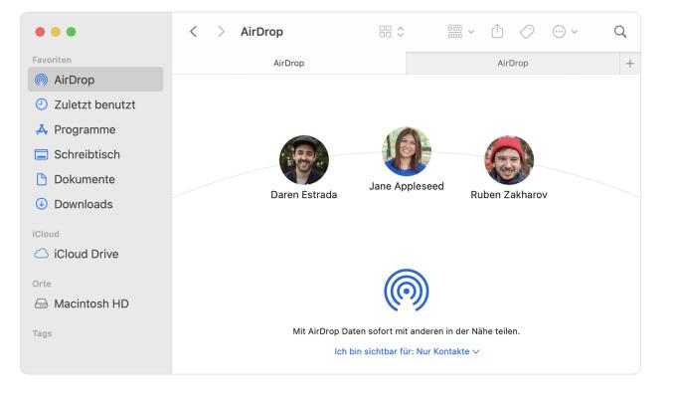Expand the More actions dropdown chevron
Viewport: 676px width, 402px height.
coord(575,32)
